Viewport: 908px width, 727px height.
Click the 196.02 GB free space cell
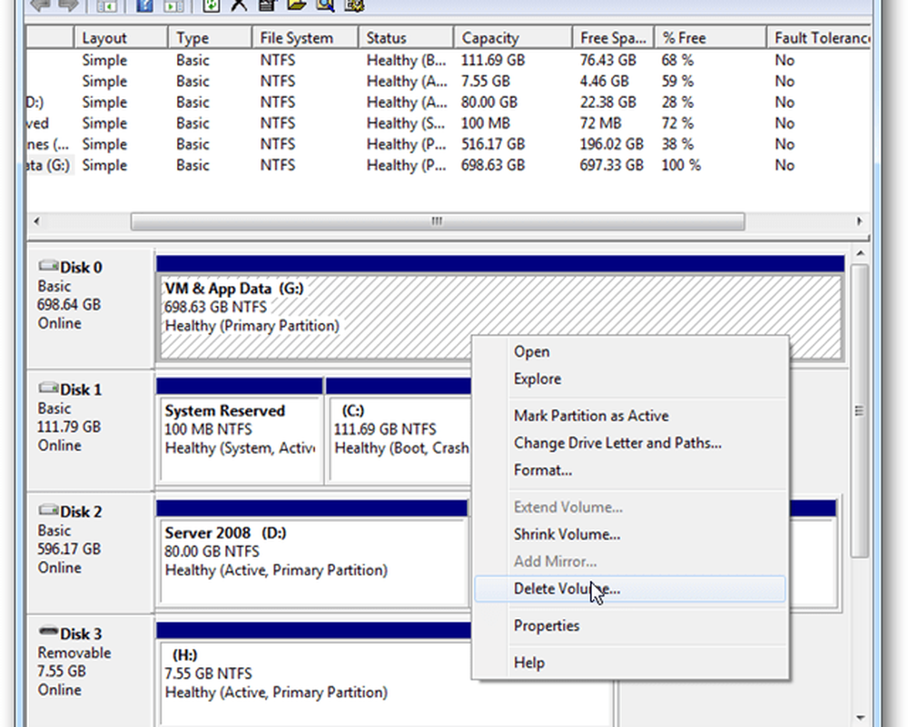coord(611,144)
